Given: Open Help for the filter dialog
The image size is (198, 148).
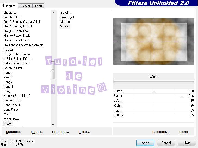Looking at the screenshot, I should coord(187,143).
